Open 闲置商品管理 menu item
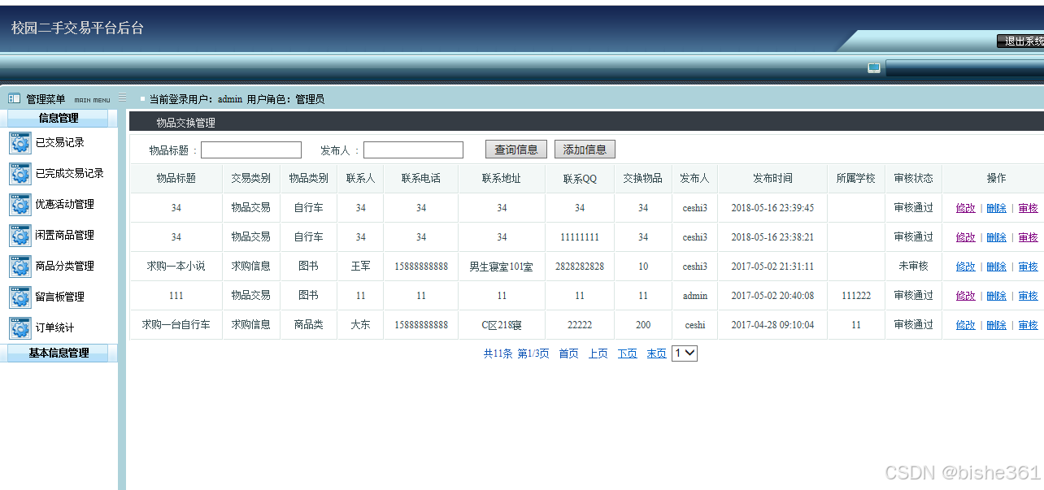Viewport: 1044px width, 490px height. coord(64,235)
